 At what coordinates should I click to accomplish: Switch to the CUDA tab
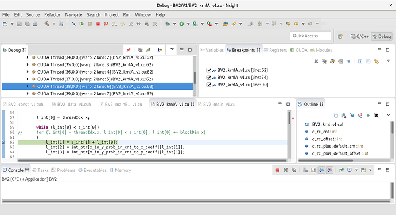(299, 50)
